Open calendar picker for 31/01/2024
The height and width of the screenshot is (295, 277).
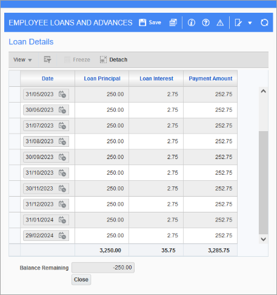(62, 220)
